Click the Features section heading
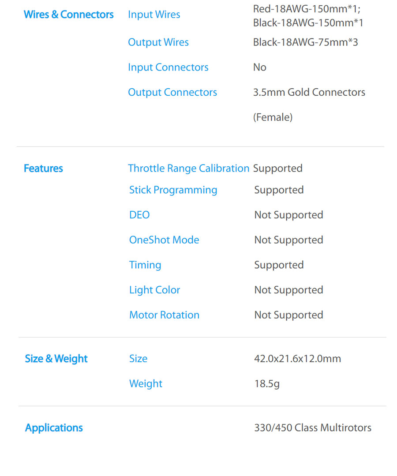The height and width of the screenshot is (476, 397). pos(43,168)
